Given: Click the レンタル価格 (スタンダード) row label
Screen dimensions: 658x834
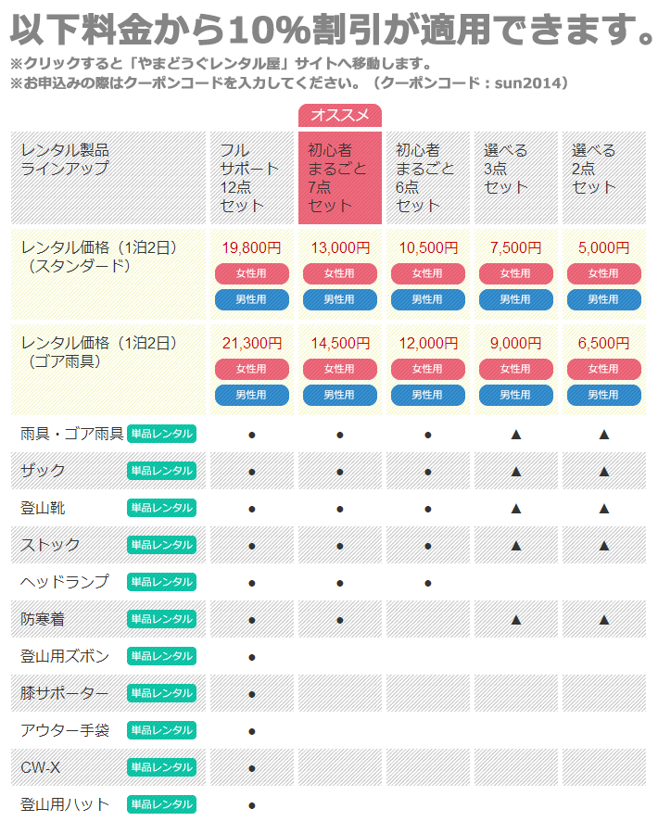Looking at the screenshot, I should pos(99,257).
